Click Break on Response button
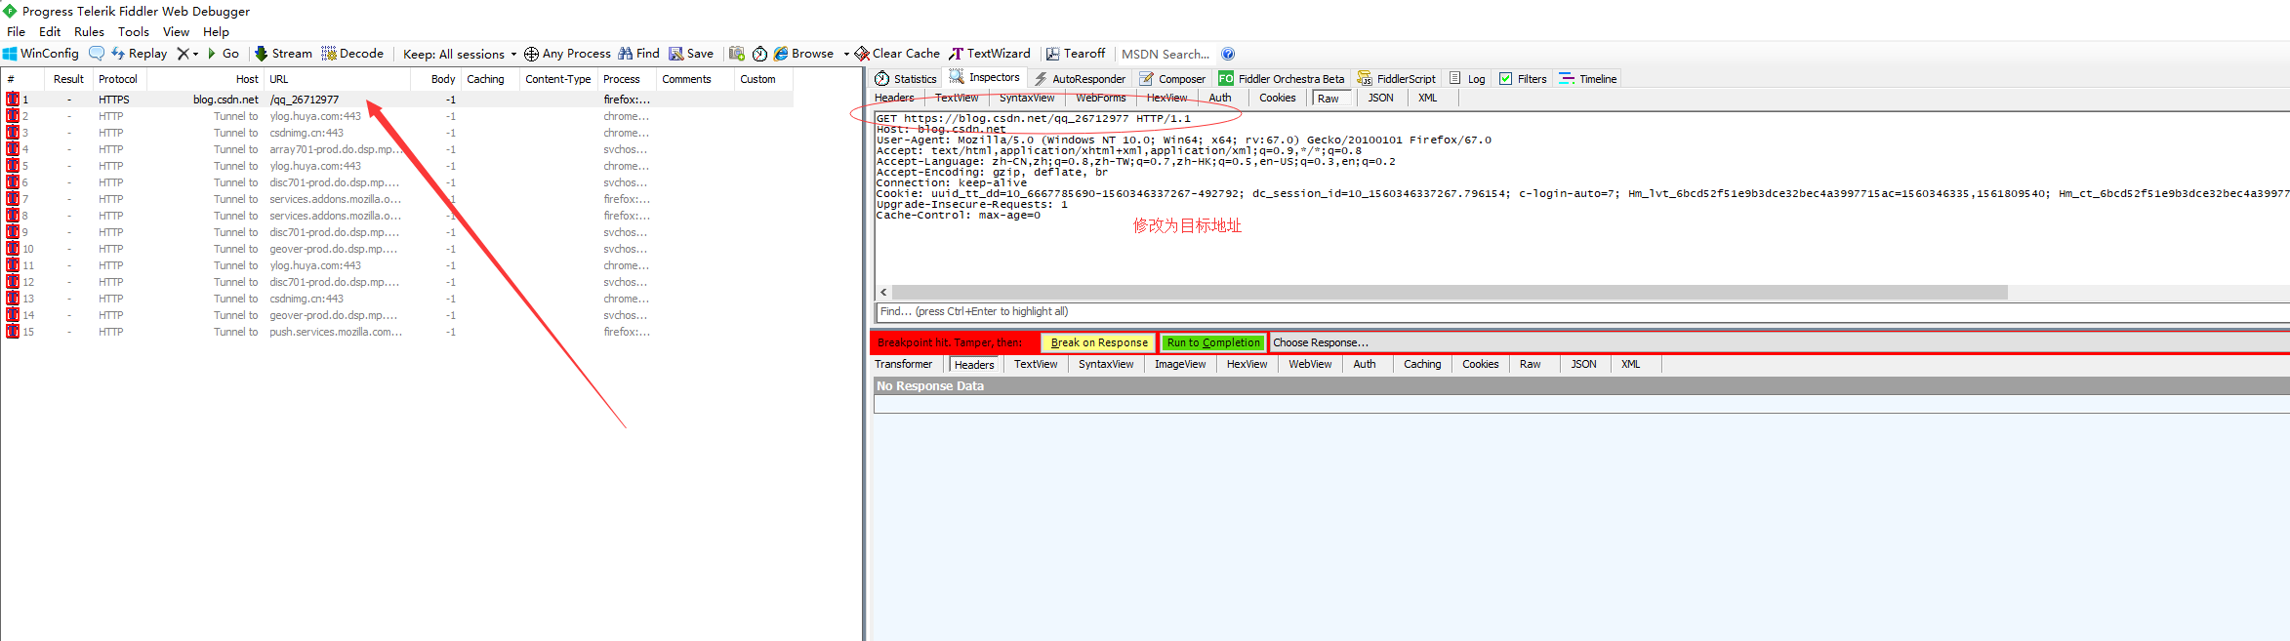The height and width of the screenshot is (641, 2290). coord(1099,342)
